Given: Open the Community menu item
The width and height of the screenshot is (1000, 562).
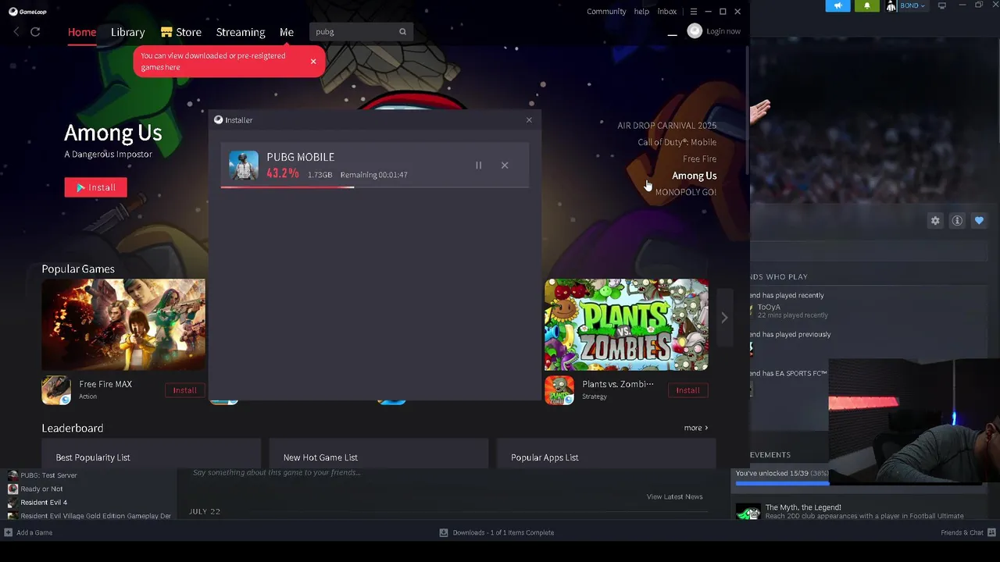Looking at the screenshot, I should coord(606,12).
